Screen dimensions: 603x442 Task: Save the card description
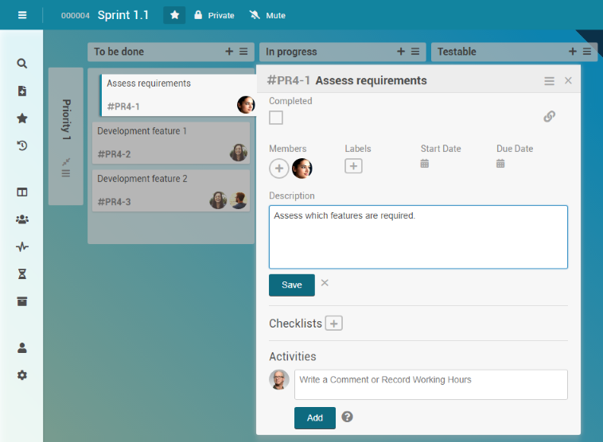point(291,285)
